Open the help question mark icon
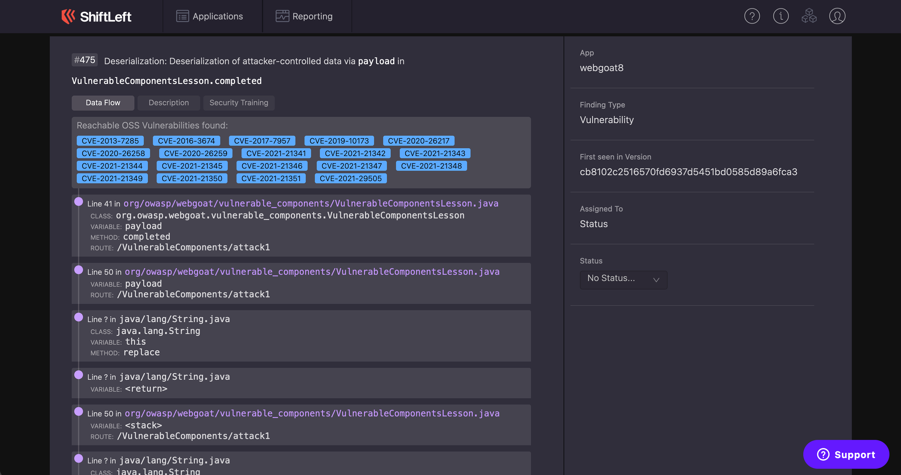901x475 pixels. [752, 16]
